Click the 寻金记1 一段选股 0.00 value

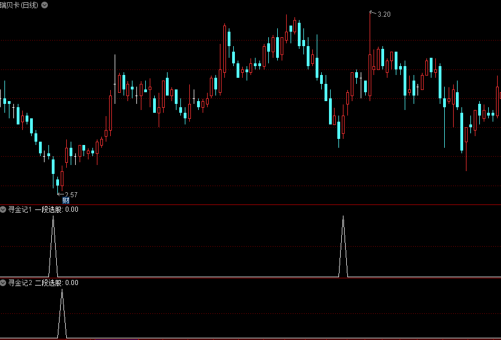pyautogui.click(x=72, y=209)
